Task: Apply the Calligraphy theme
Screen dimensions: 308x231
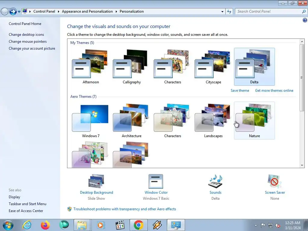Action: point(132,67)
